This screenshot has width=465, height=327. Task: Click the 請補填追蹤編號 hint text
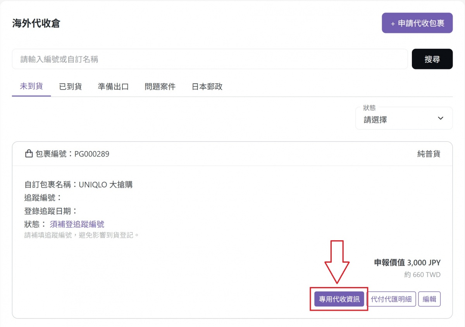click(81, 235)
